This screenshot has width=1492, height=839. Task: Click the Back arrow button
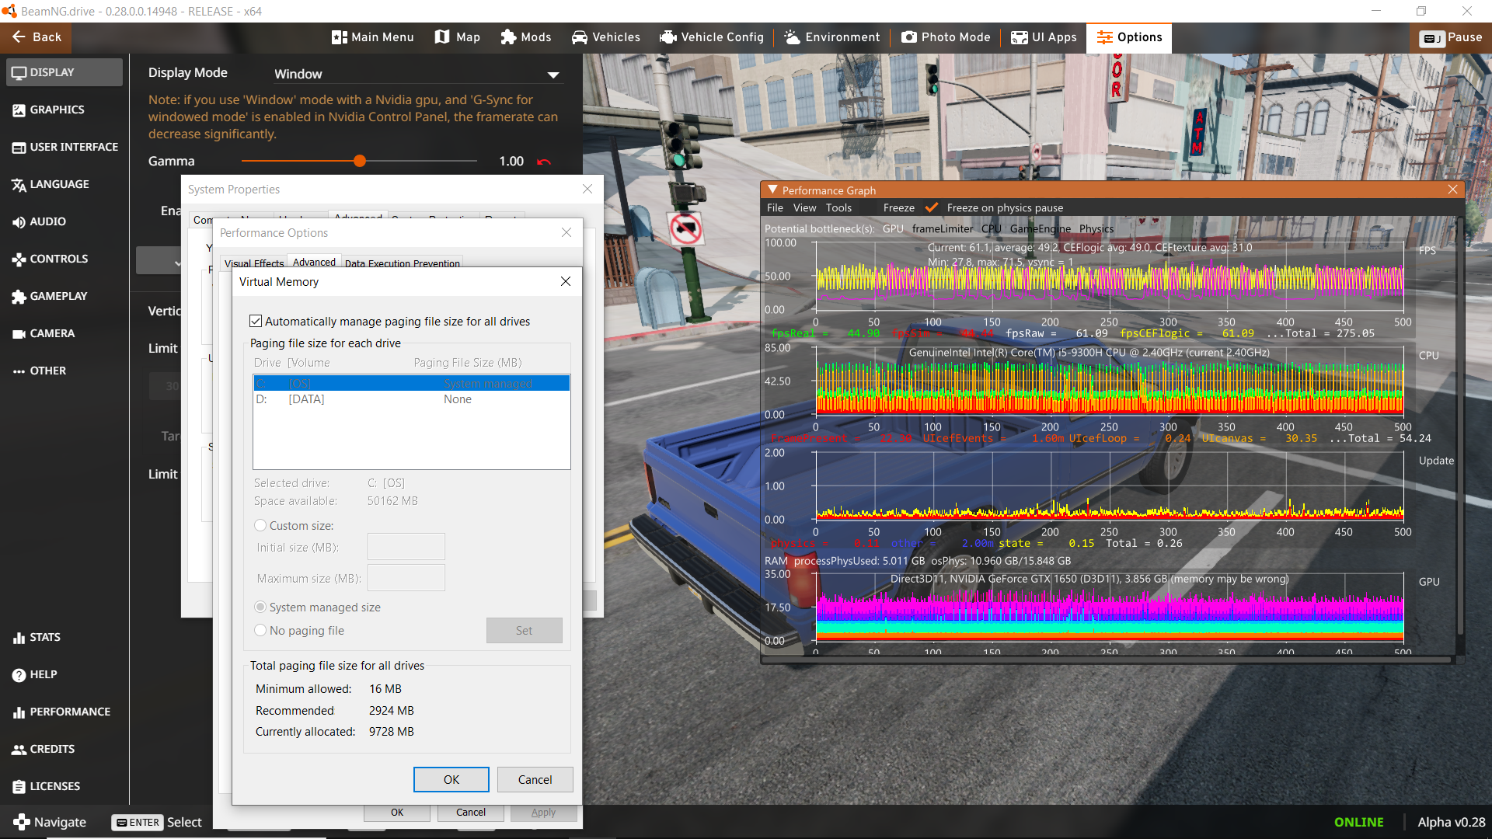(x=36, y=37)
